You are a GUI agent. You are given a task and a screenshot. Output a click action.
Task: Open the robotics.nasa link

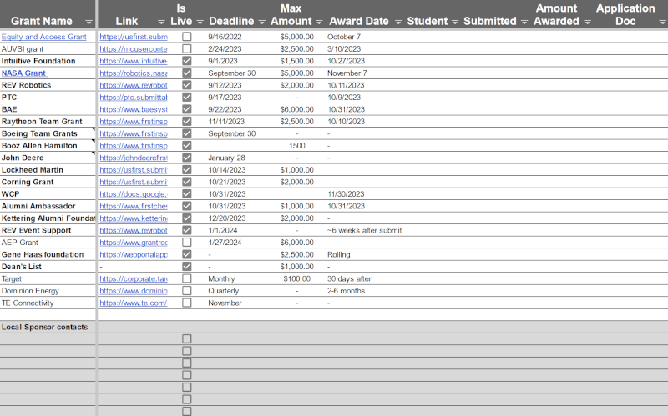[134, 73]
